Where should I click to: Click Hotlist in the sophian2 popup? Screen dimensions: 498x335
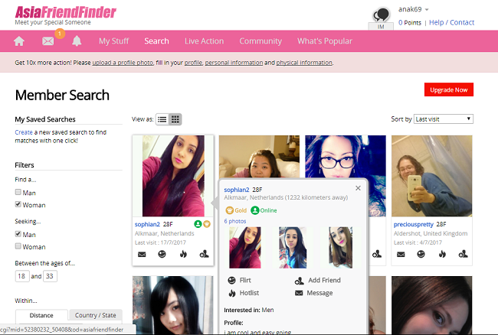pyautogui.click(x=244, y=293)
